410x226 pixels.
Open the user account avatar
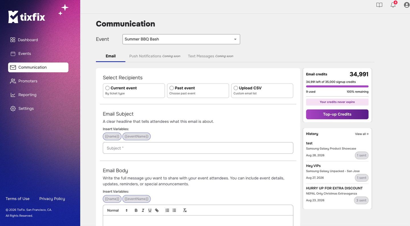407,5
